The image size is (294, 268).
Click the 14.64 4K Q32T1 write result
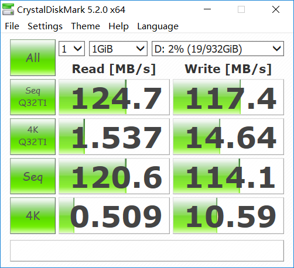pos(228,136)
